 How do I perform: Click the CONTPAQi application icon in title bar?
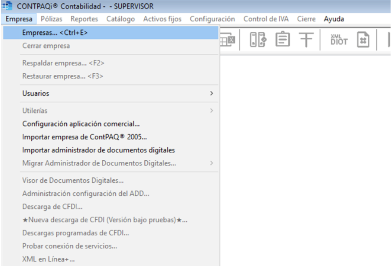coord(7,5)
